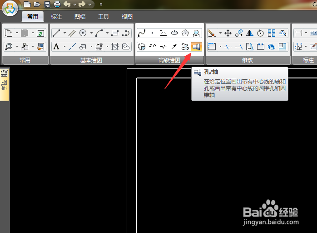317x233 pixels.
Task: Click the 基本绘图 panel title bar
Action: pyautogui.click(x=92, y=60)
